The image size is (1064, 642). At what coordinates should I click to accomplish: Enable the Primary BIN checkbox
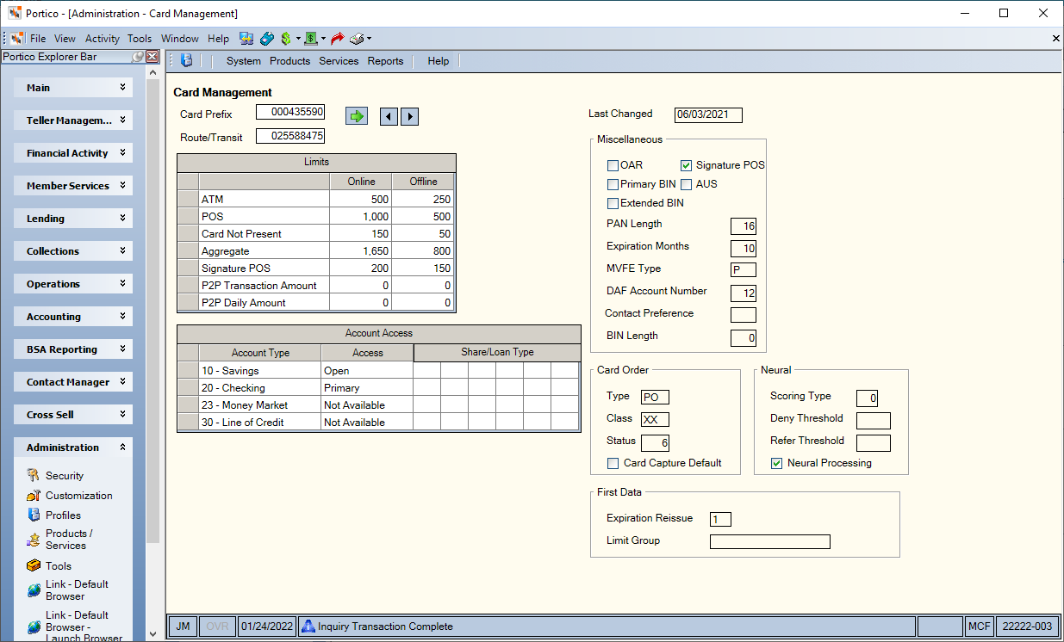coord(613,184)
